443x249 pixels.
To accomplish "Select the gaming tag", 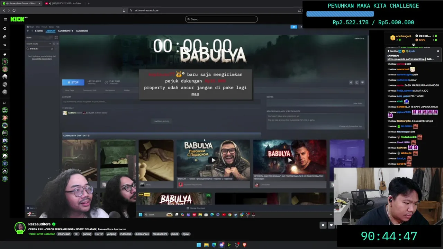I will (87, 234).
